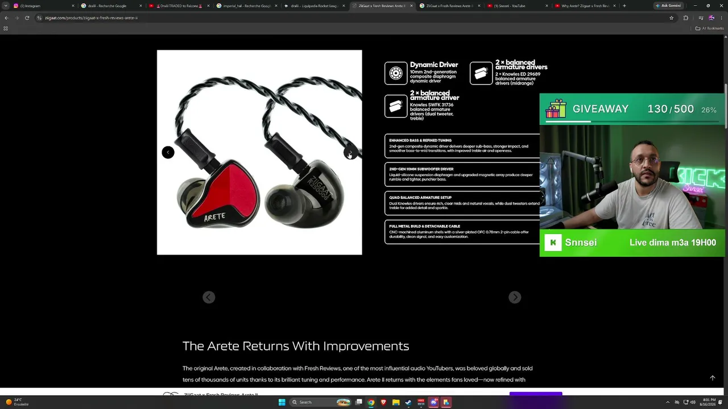Show the next earphone product image
This screenshot has width=728, height=409.
click(350, 152)
